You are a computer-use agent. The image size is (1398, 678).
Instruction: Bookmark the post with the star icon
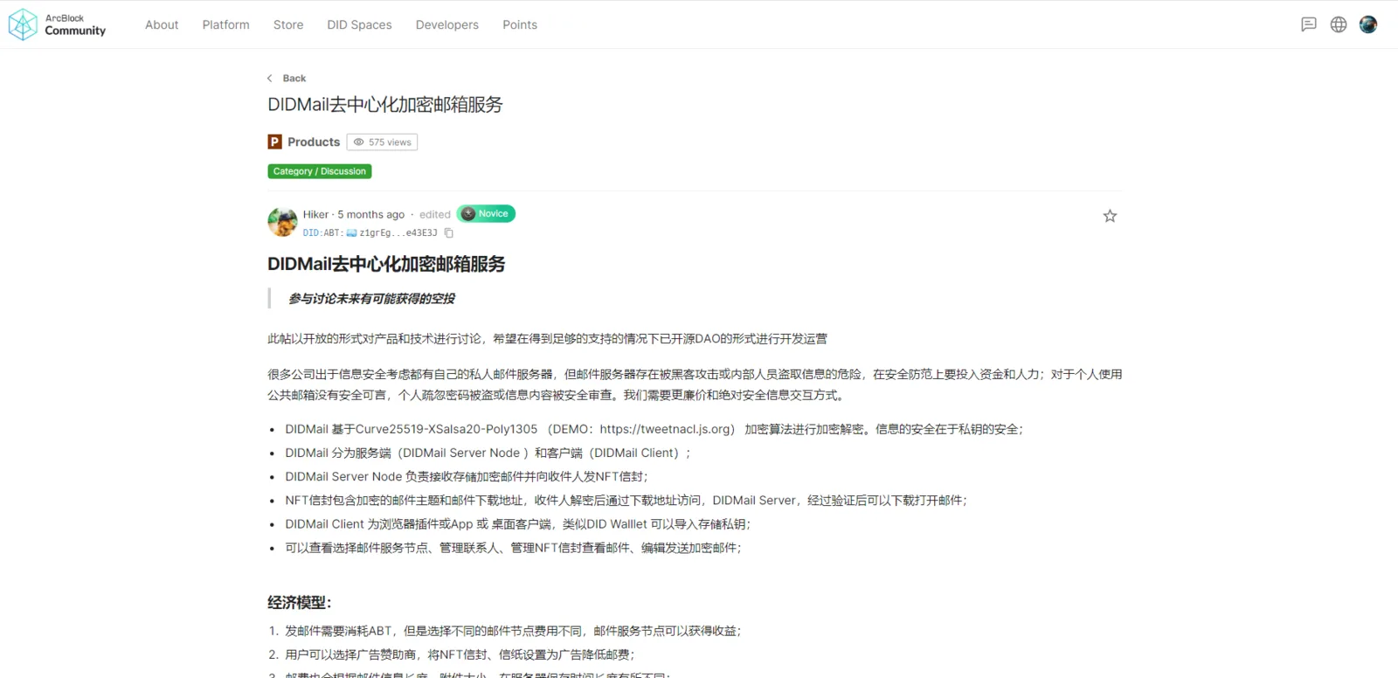[1110, 216]
